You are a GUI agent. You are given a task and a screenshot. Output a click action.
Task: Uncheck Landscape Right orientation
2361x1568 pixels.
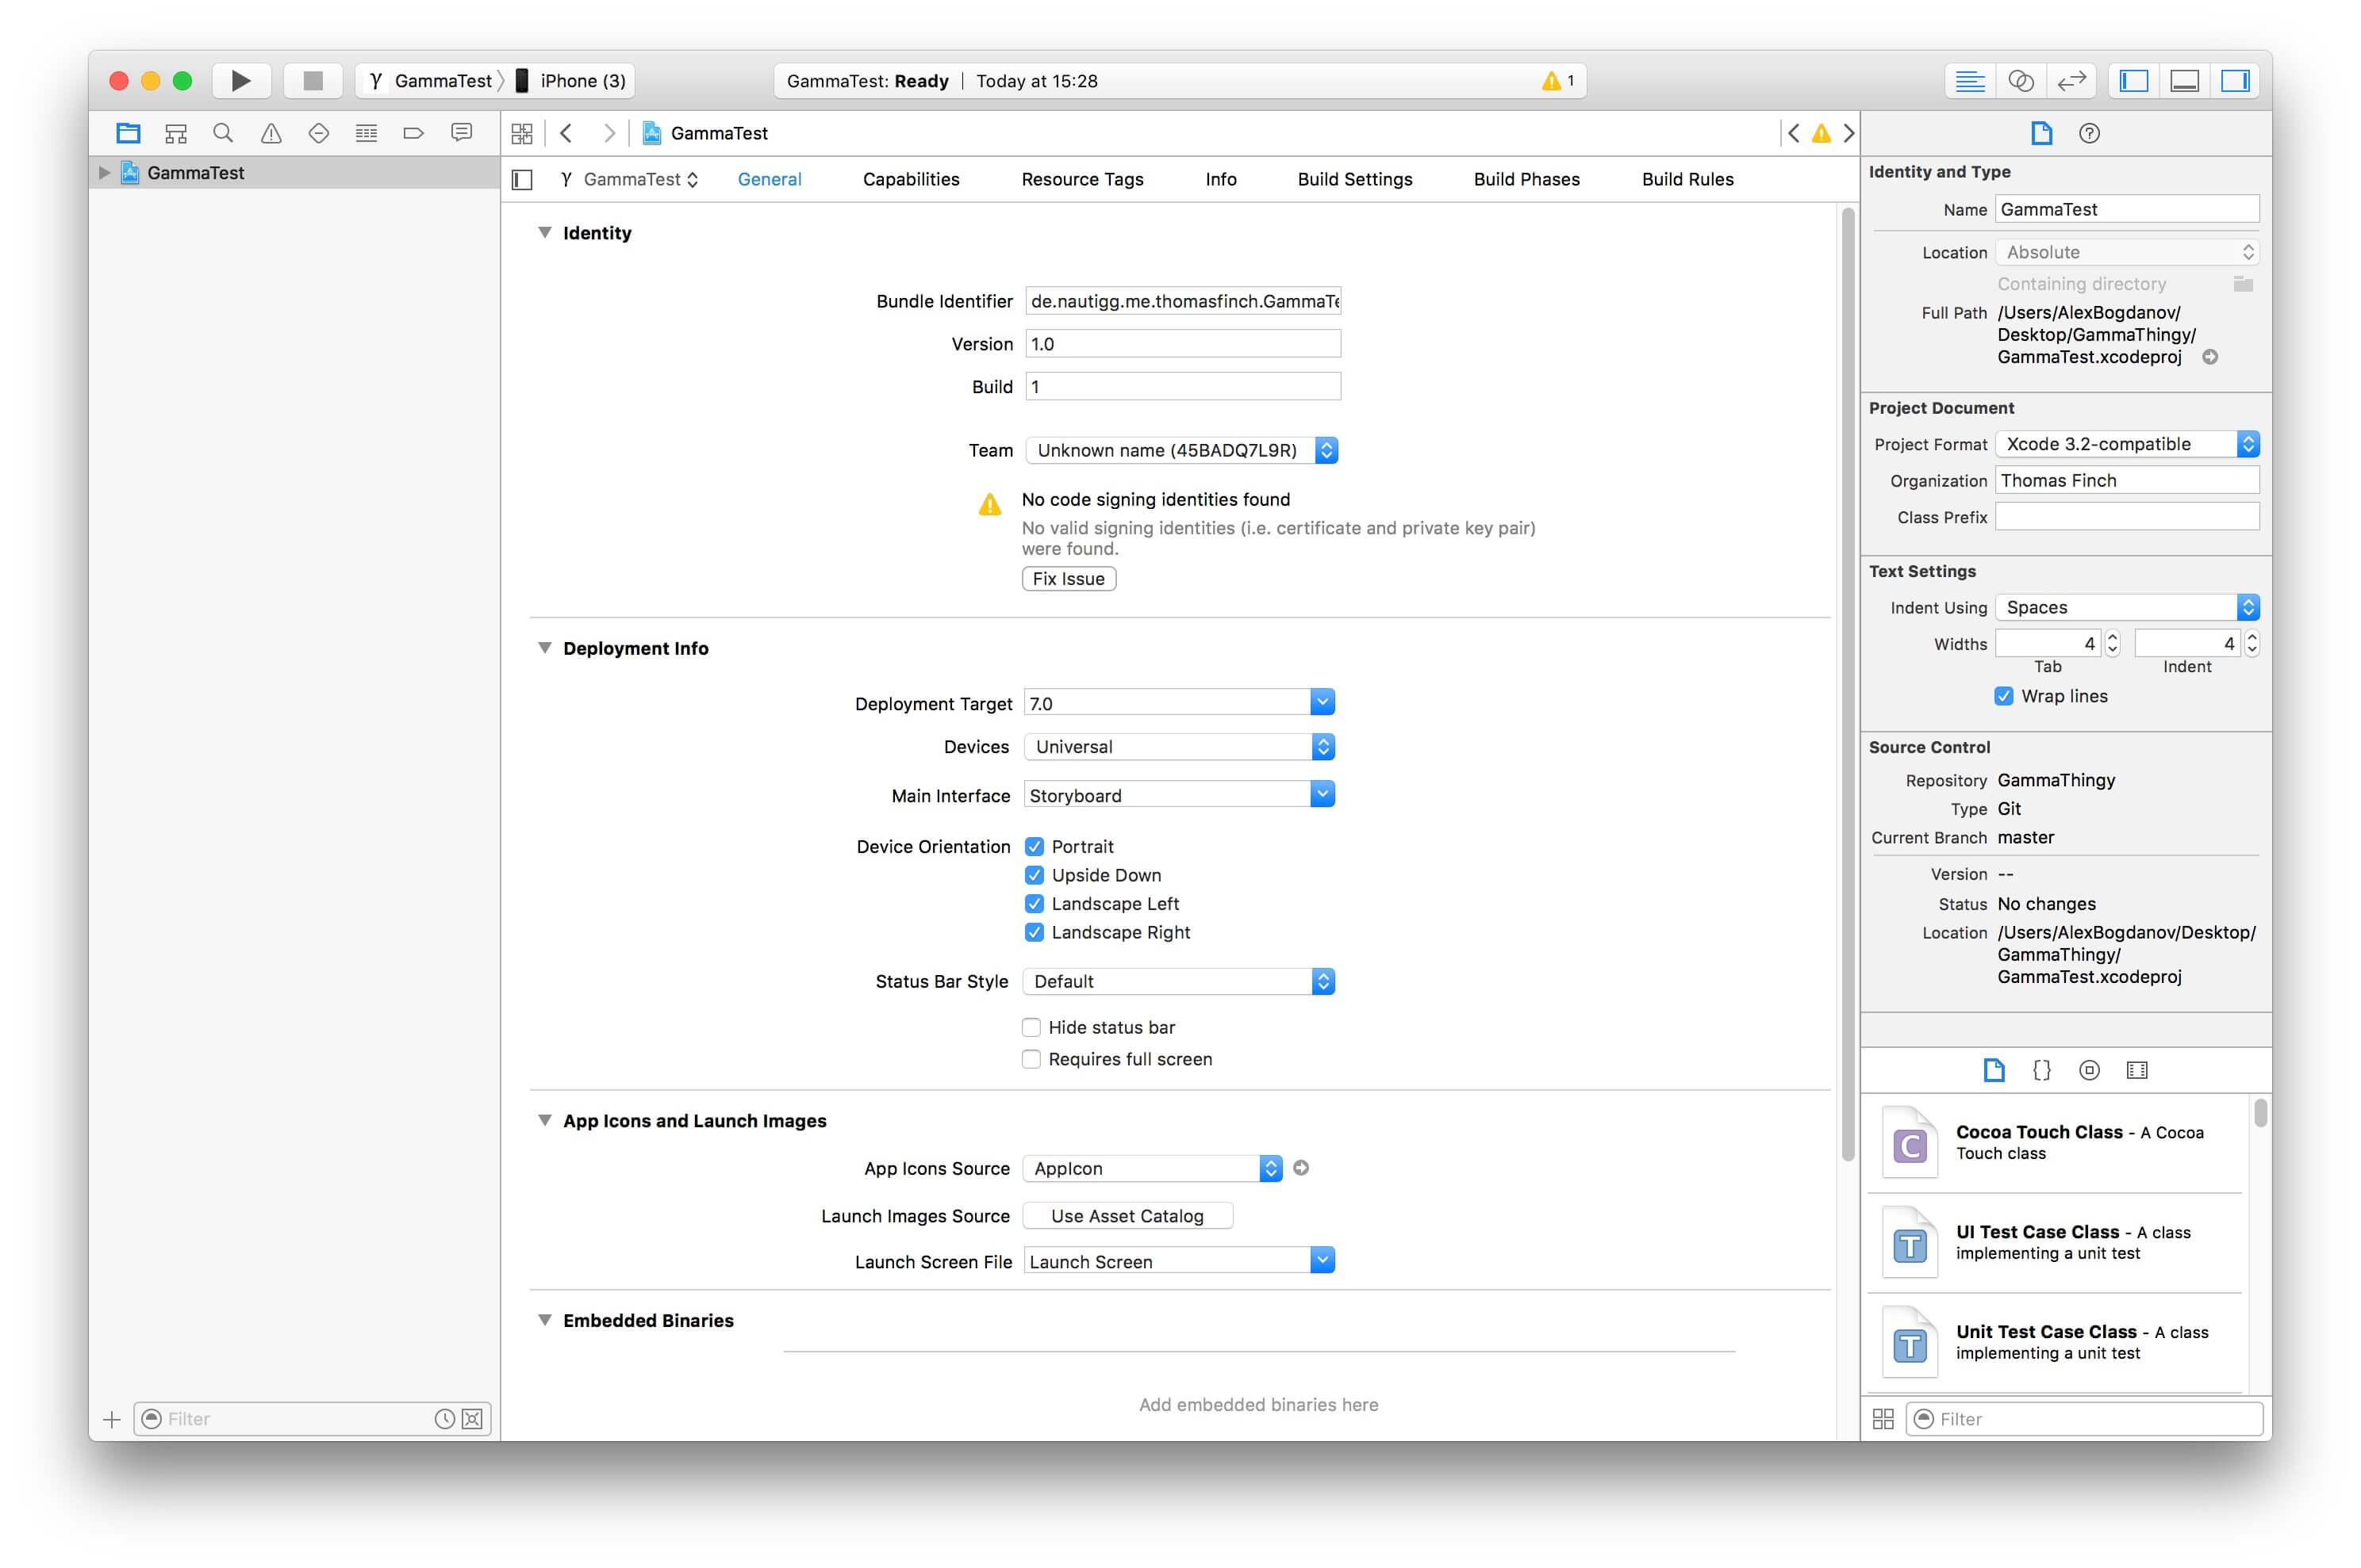[1034, 932]
